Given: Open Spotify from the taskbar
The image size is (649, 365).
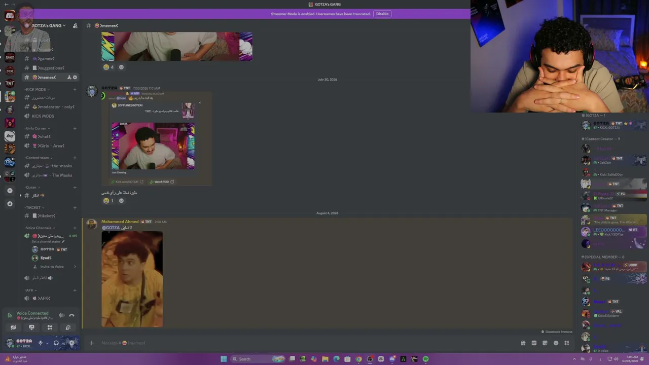Looking at the screenshot, I should [x=425, y=359].
